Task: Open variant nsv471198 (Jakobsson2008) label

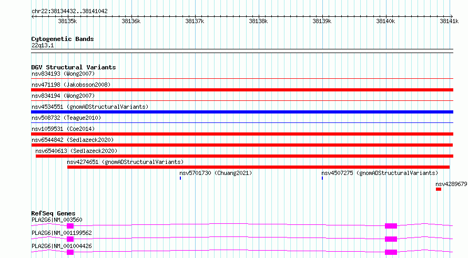Action: pos(71,85)
